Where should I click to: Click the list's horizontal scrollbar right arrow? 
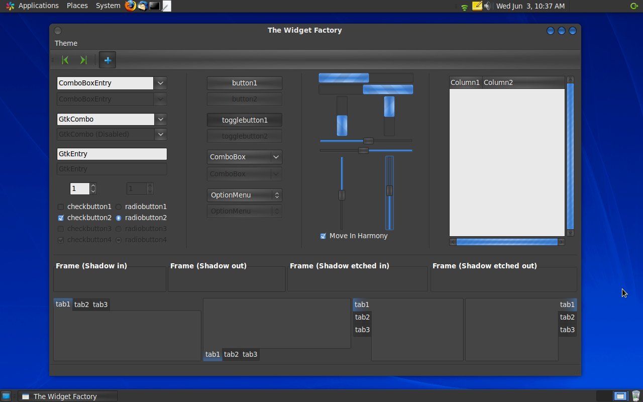coord(562,242)
